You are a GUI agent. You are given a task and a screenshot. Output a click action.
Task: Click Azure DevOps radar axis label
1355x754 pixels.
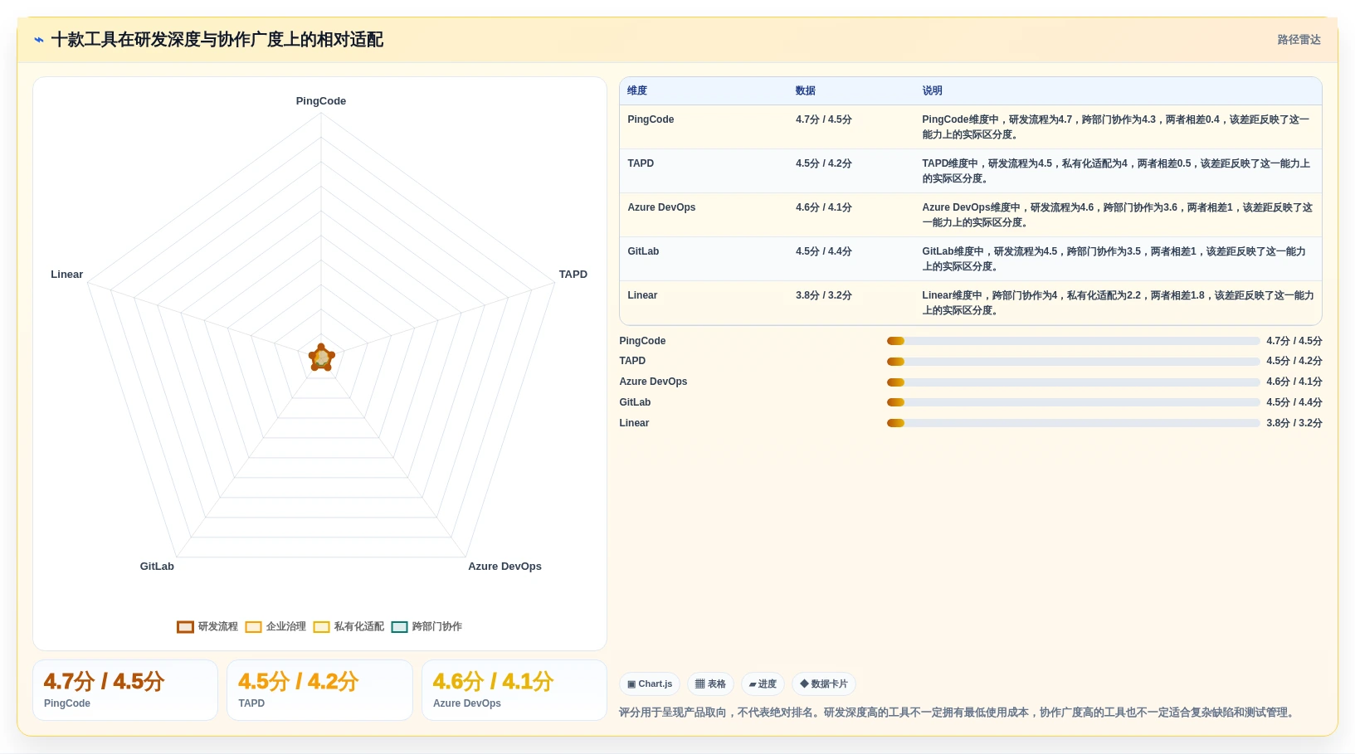pyautogui.click(x=504, y=567)
